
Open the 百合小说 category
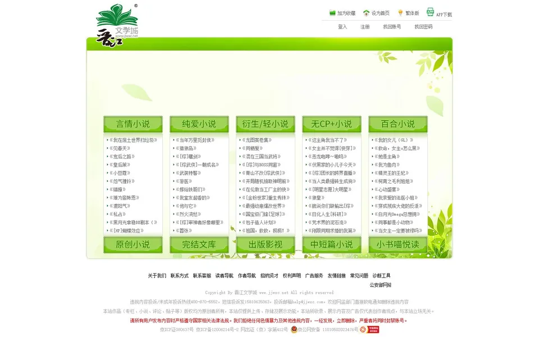398,124
